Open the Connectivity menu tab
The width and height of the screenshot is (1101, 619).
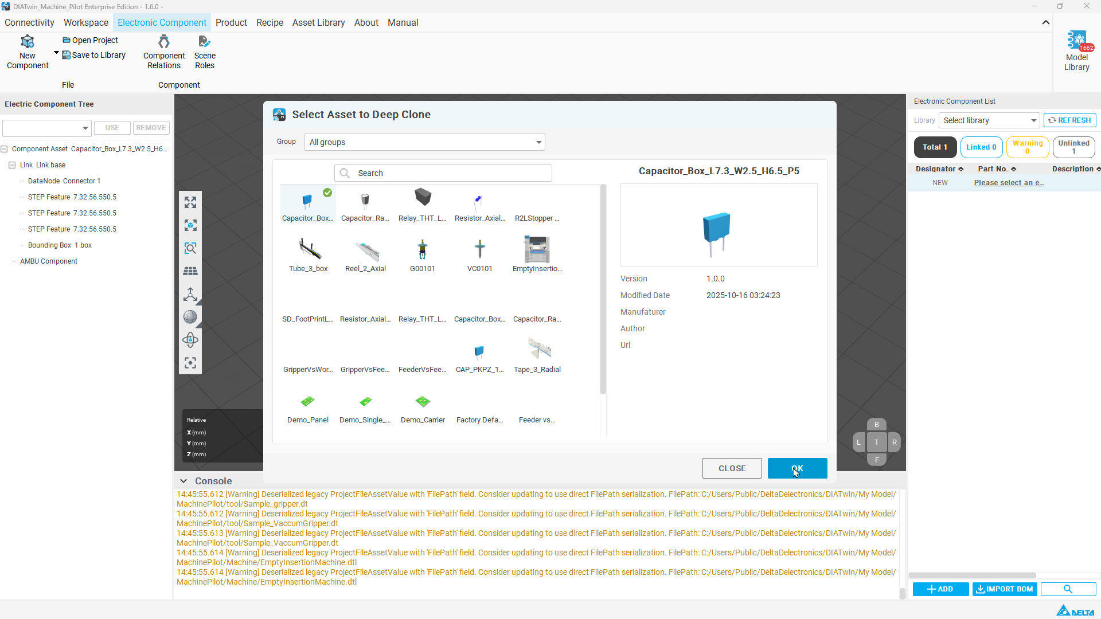pos(29,23)
